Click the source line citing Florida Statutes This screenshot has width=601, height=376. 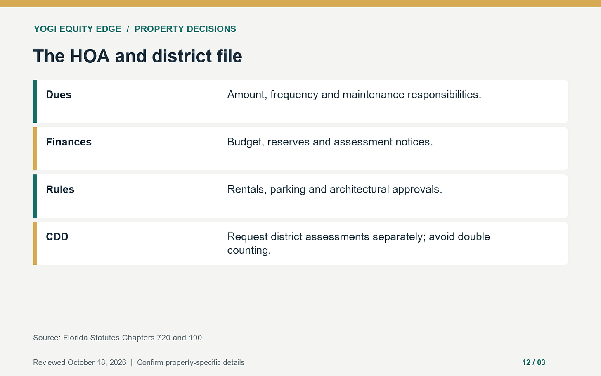[x=118, y=338]
